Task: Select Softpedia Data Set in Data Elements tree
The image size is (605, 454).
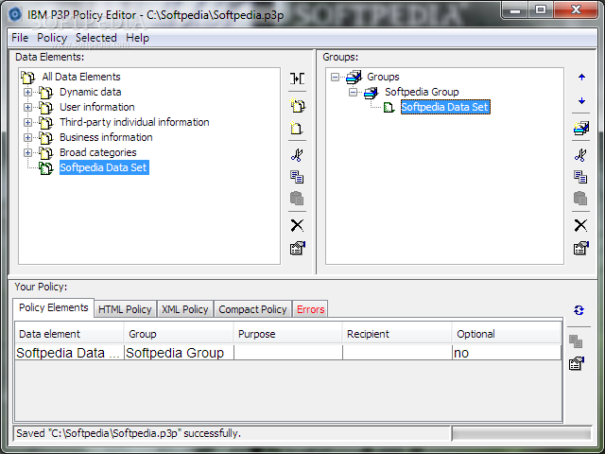Action: pos(104,167)
